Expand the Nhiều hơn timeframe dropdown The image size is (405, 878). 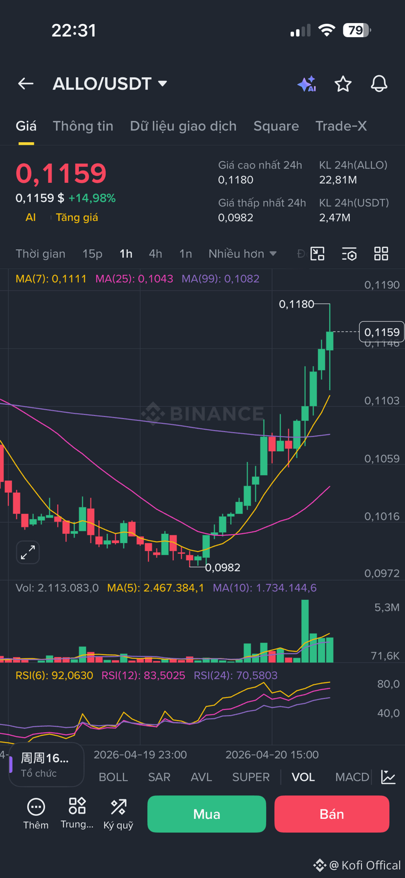243,254
